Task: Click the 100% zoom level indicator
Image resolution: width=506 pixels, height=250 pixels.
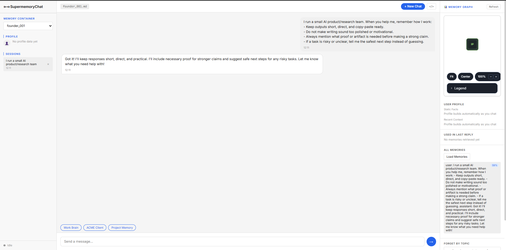Action: coord(481,76)
